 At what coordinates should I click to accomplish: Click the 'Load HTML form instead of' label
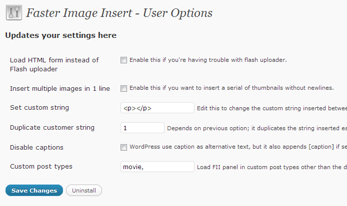54,60
